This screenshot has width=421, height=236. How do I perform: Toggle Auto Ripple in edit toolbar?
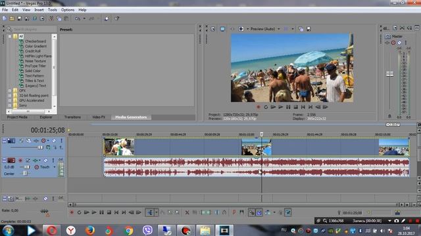[268, 212]
